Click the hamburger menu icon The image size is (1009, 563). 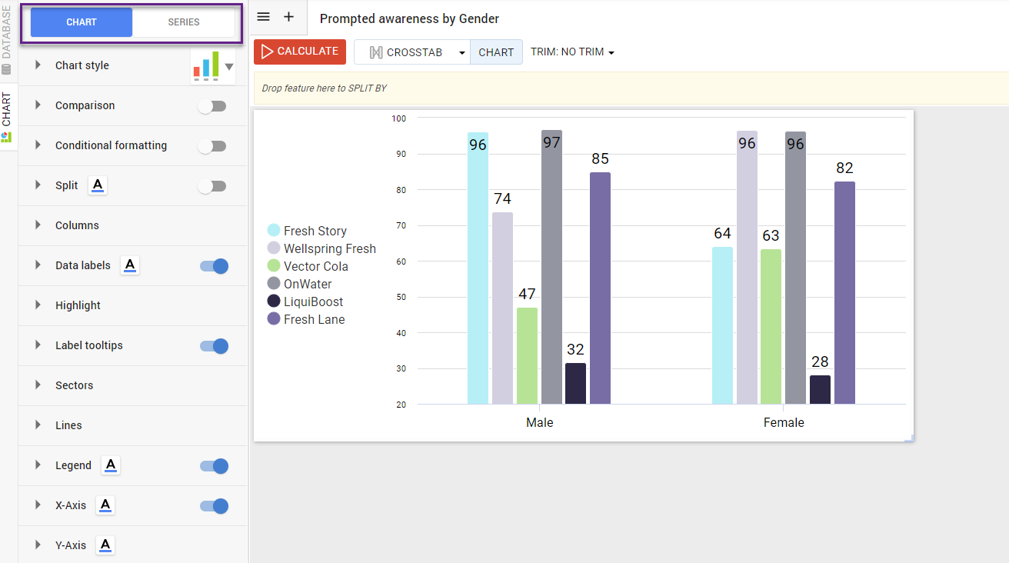click(x=263, y=17)
